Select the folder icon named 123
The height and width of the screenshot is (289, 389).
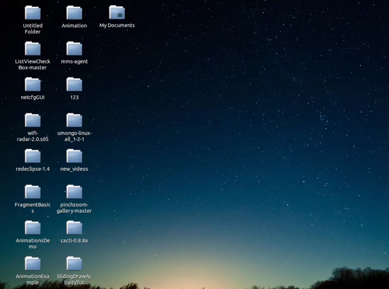point(74,84)
